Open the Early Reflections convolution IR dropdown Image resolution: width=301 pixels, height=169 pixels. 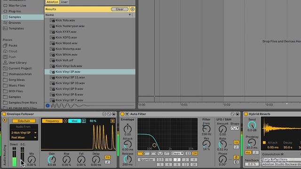(x=281, y=160)
